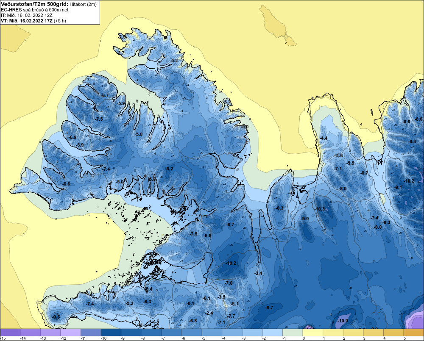Click the -5.5 temperature label

pos(350,163)
